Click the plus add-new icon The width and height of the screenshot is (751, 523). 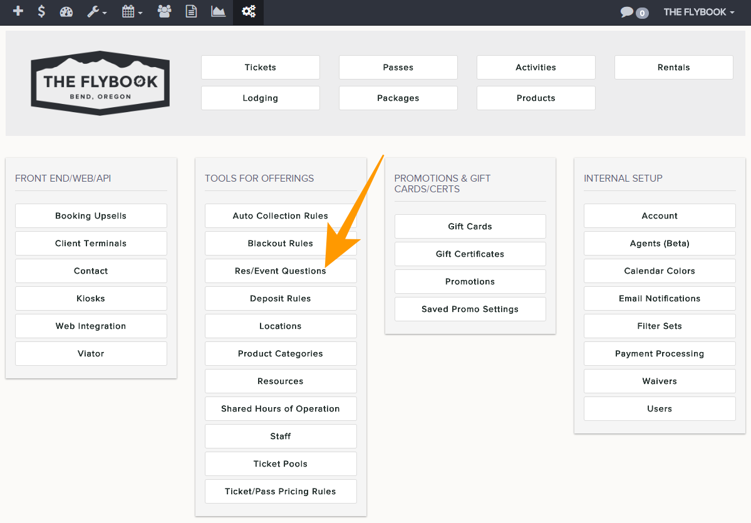18,11
